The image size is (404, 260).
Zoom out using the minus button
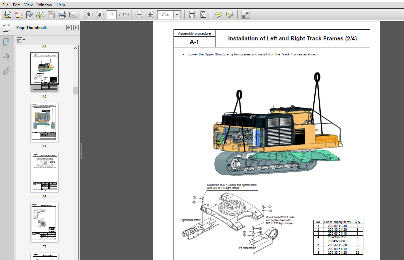coord(140,15)
